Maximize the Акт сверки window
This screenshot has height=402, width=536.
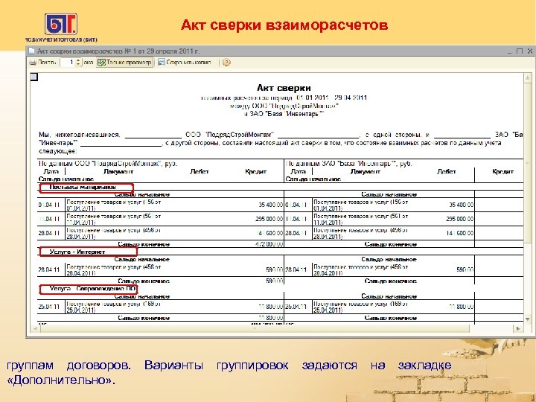tap(520, 51)
